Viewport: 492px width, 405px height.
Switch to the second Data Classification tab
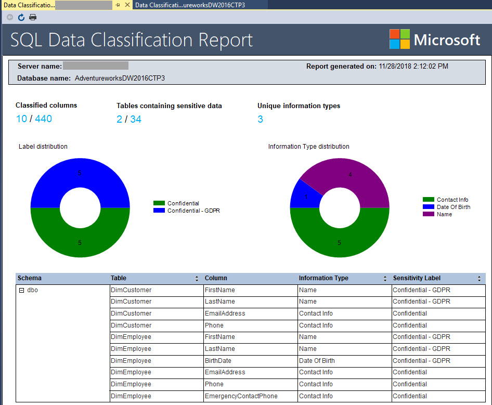[190, 5]
